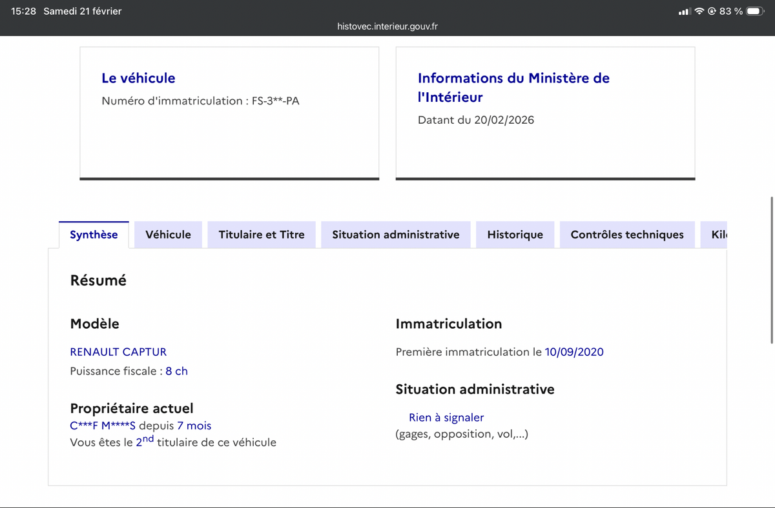Select the Synthèse tab

click(x=94, y=235)
